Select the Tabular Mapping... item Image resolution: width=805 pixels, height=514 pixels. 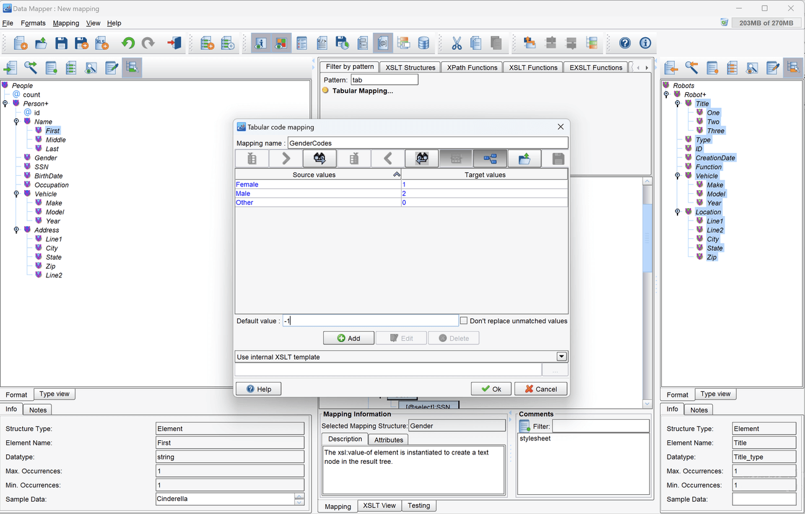coord(362,90)
